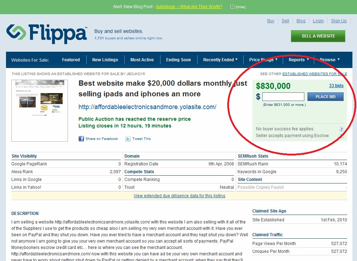Image resolution: width=357 pixels, height=261 pixels.
Task: Open the Autoblogs blog post link
Action: (189, 7)
